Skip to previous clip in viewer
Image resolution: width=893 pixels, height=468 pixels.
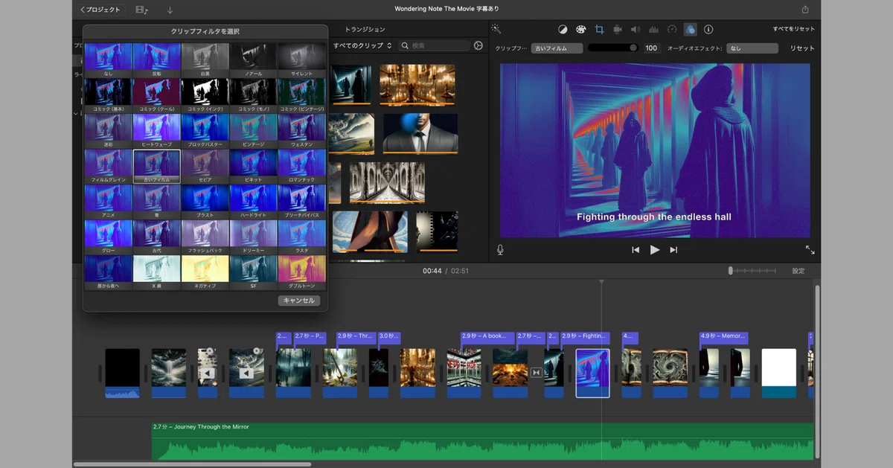tap(636, 250)
